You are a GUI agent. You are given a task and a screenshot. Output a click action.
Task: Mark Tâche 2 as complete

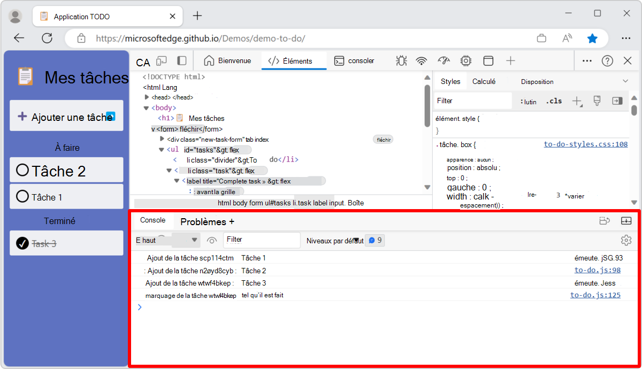(x=22, y=170)
